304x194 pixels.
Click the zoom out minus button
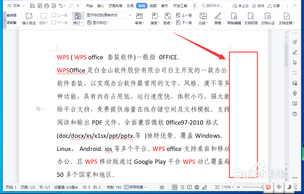pos(238,187)
